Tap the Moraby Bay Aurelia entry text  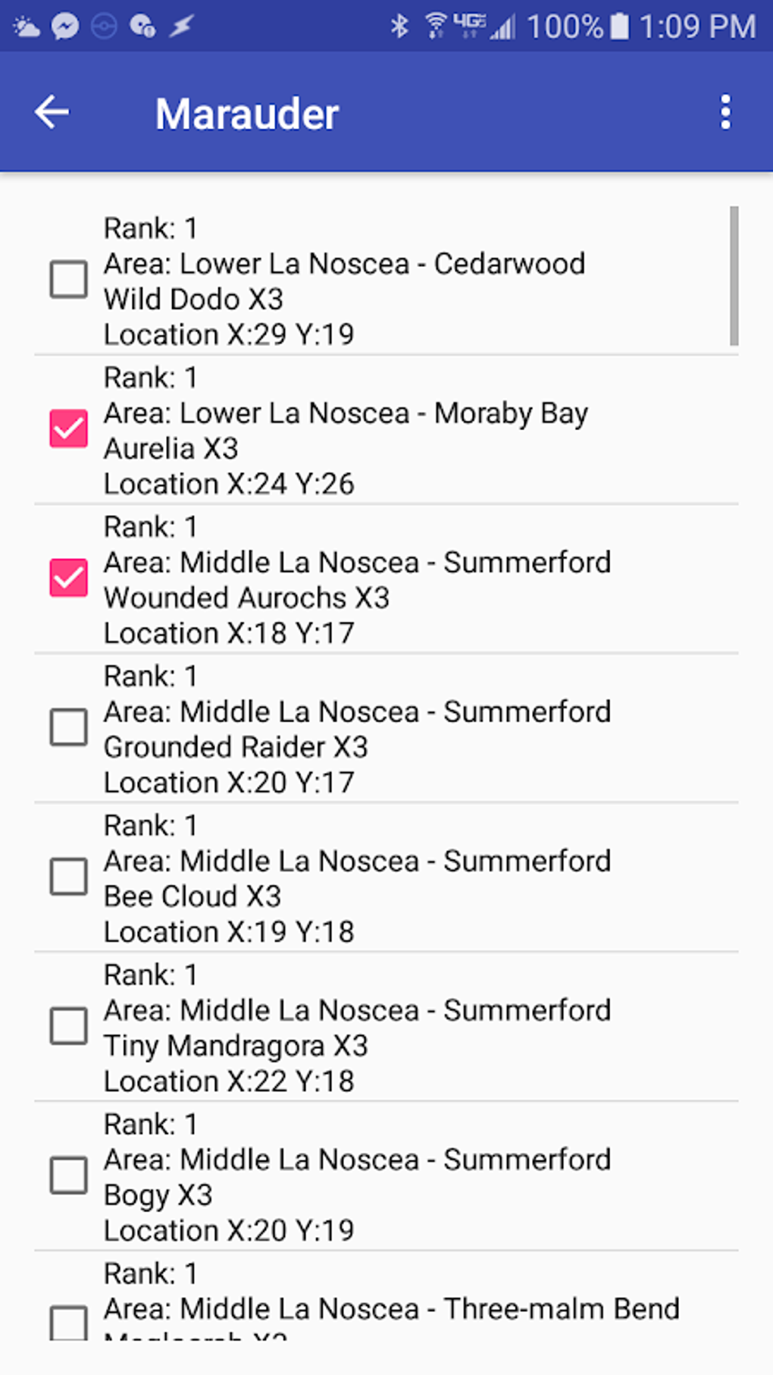(x=345, y=431)
